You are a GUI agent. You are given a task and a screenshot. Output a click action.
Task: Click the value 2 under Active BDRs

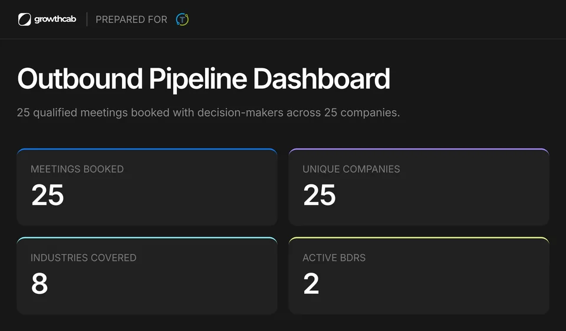(311, 284)
